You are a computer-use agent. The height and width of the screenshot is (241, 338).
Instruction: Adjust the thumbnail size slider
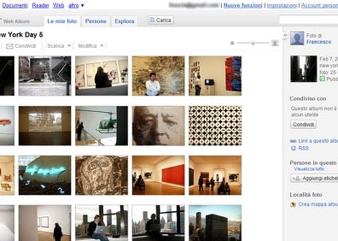coord(253,43)
